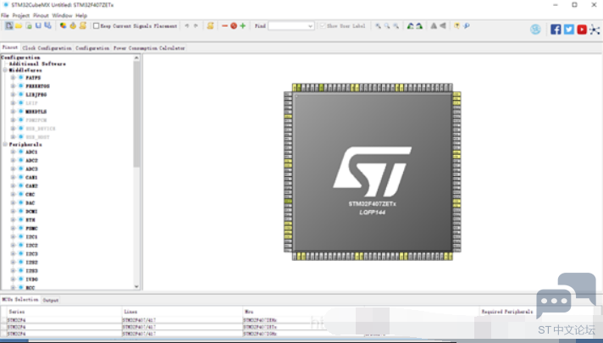Click the Series column header

(17, 312)
